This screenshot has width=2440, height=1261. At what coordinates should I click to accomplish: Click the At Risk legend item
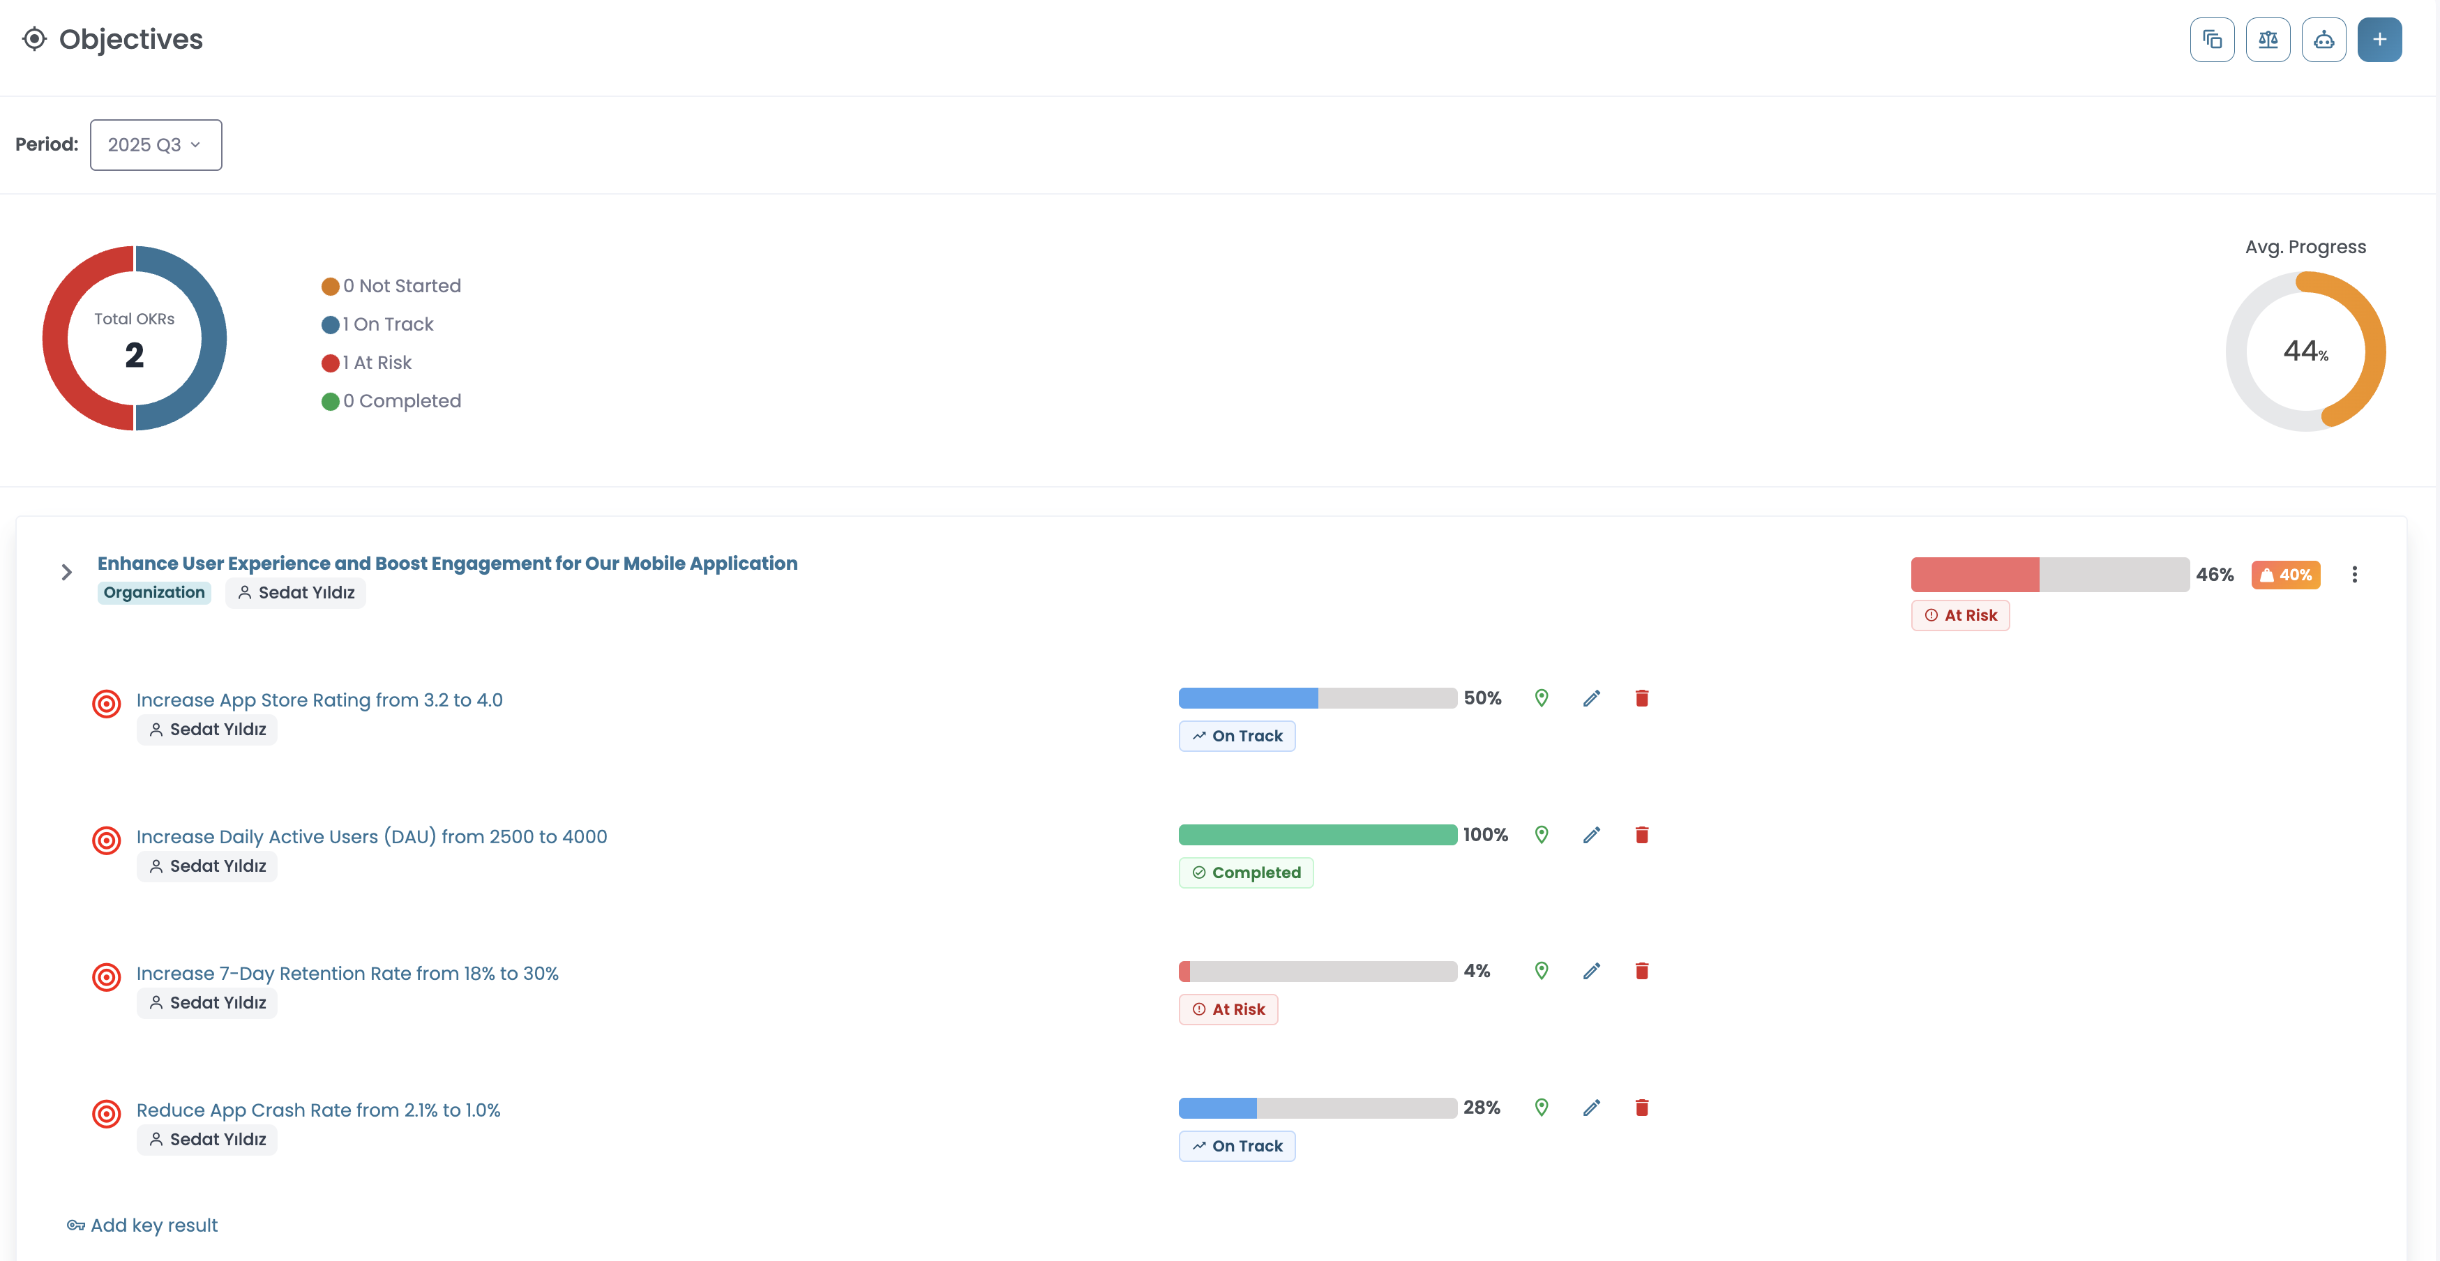(x=367, y=363)
